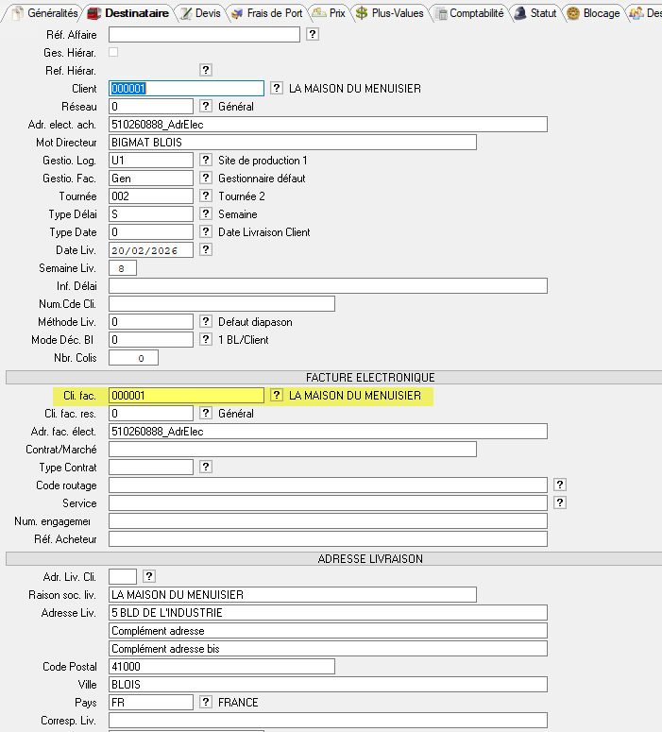Click the Réseau input field
This screenshot has width=662, height=732.
tap(151, 107)
